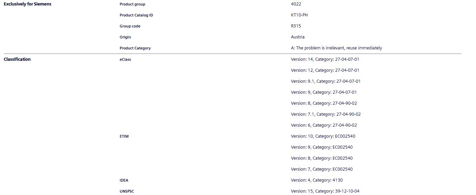Click the IDEA classification label
This screenshot has height=195, width=476.
(x=124, y=180)
